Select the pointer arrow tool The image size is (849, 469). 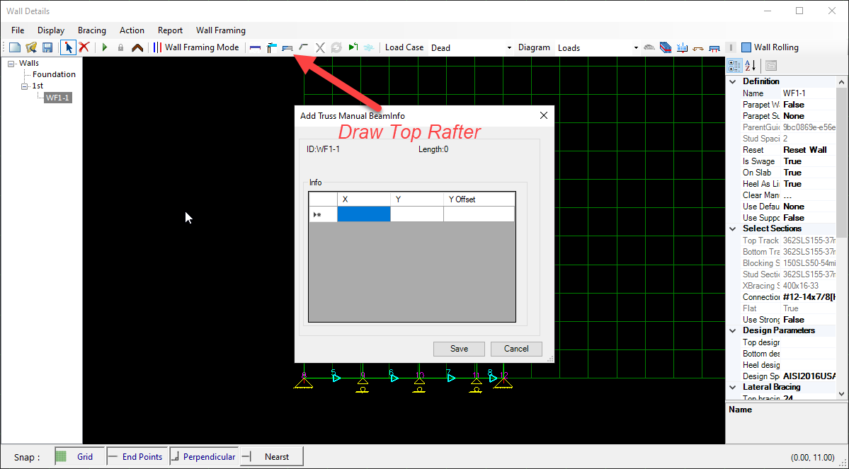pyautogui.click(x=68, y=47)
